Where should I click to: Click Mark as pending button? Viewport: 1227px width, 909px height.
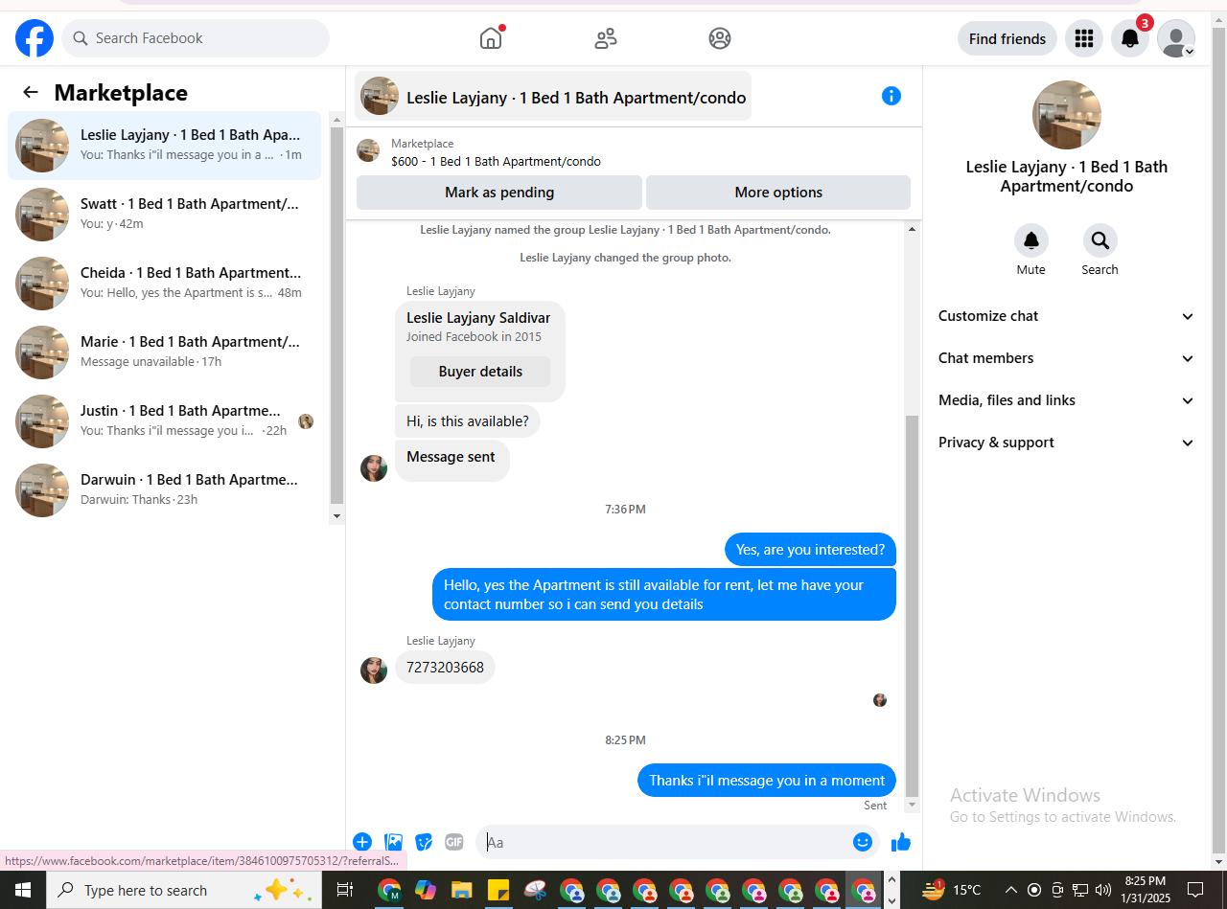pos(499,193)
